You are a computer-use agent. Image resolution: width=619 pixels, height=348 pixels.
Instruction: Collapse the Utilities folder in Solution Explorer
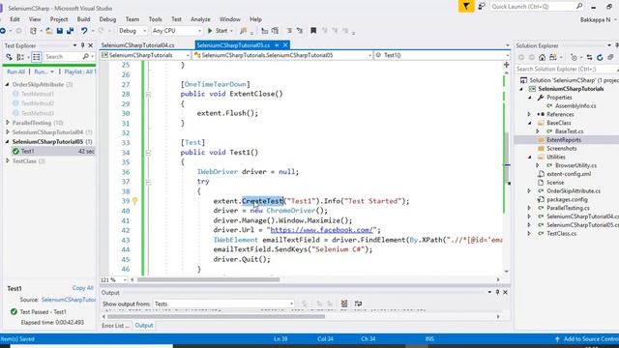pos(529,157)
